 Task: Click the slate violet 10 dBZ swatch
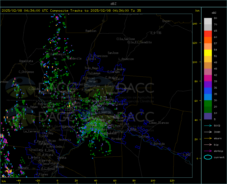point(208,116)
